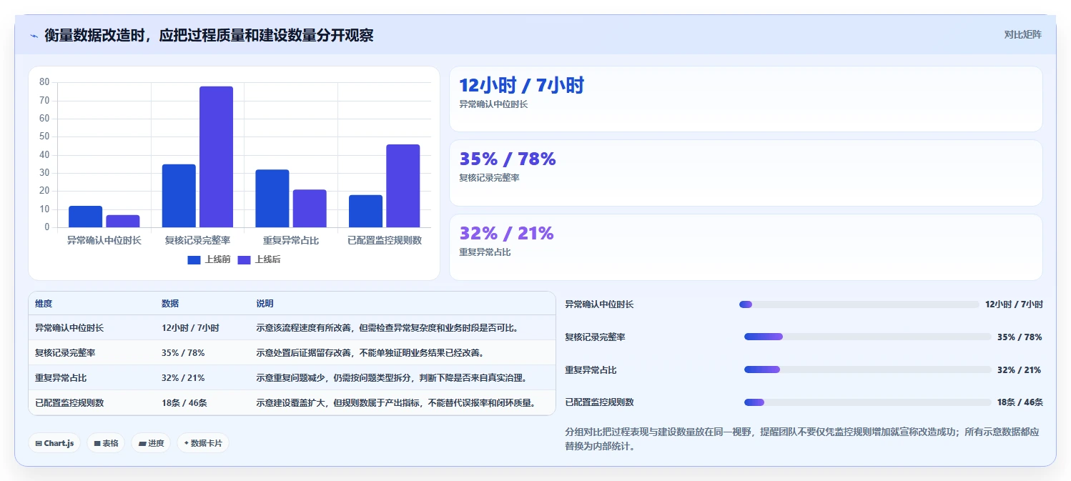The image size is (1071, 481).
Task: Open the 32% / 21% data card
Action: (x=746, y=247)
